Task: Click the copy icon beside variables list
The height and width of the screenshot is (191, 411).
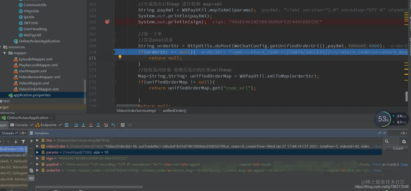Action: click(31, 171)
